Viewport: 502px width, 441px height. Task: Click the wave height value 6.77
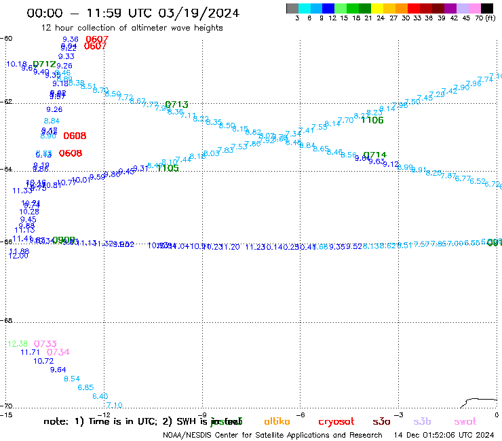[x=463, y=178]
